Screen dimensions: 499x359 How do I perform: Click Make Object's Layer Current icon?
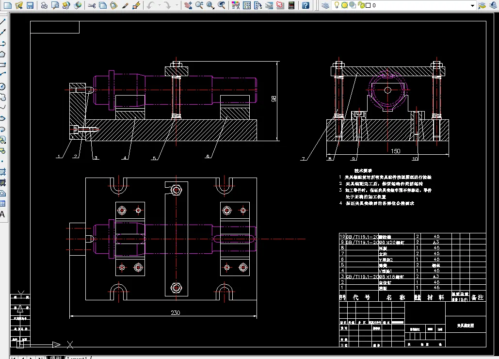(x=482, y=5)
